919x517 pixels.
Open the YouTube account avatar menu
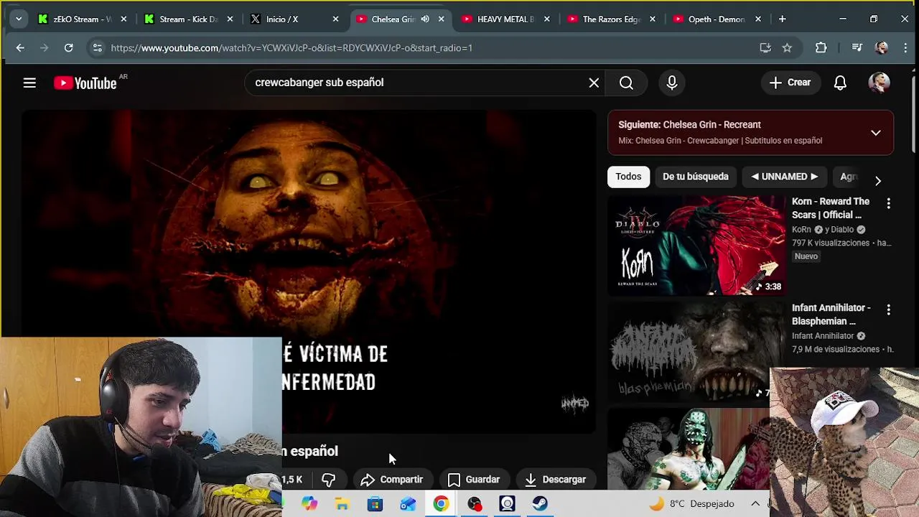(x=879, y=83)
